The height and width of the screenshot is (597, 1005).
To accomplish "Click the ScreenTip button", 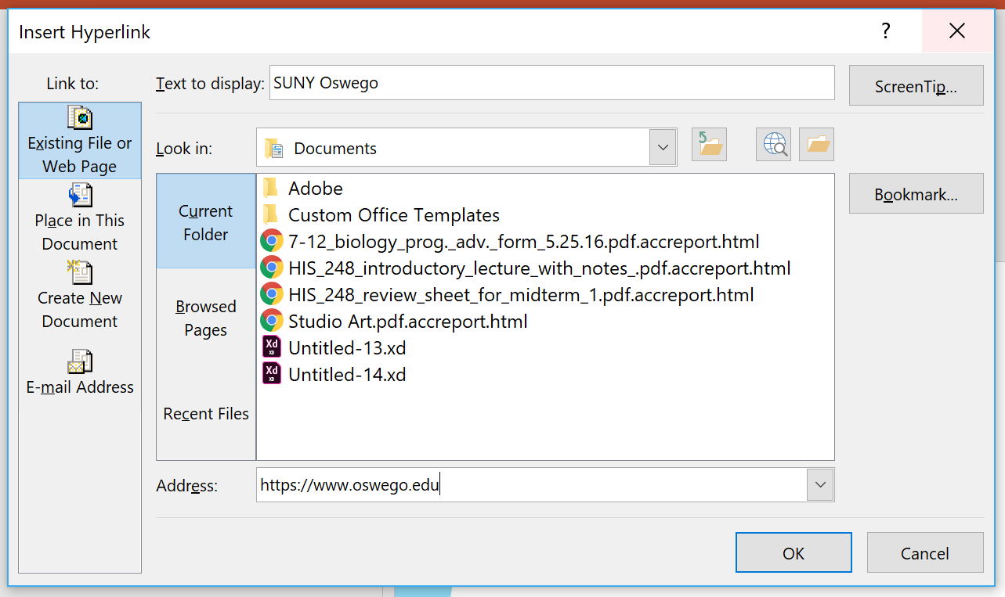I will pyautogui.click(x=916, y=85).
